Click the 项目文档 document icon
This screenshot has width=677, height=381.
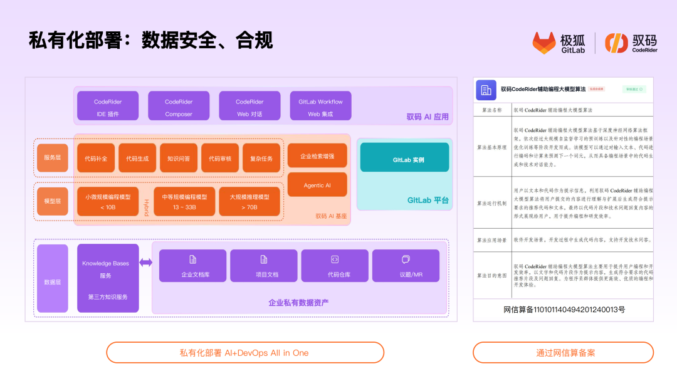[264, 259]
